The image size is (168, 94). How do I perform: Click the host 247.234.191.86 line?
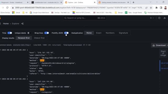pos(41,81)
